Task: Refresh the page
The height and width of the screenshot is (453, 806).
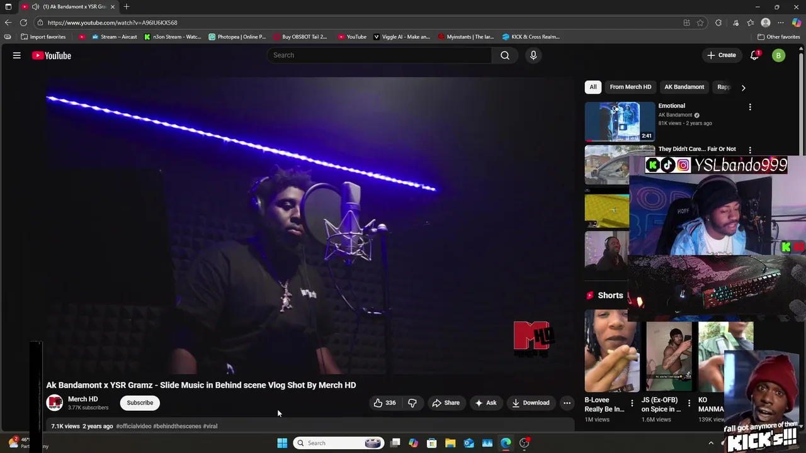Action: [x=23, y=23]
